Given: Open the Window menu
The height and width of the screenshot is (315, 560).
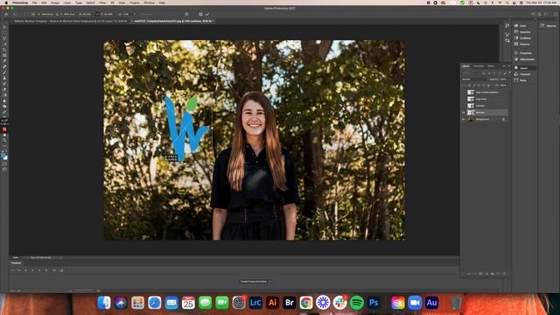Looking at the screenshot, I should coord(149,3).
